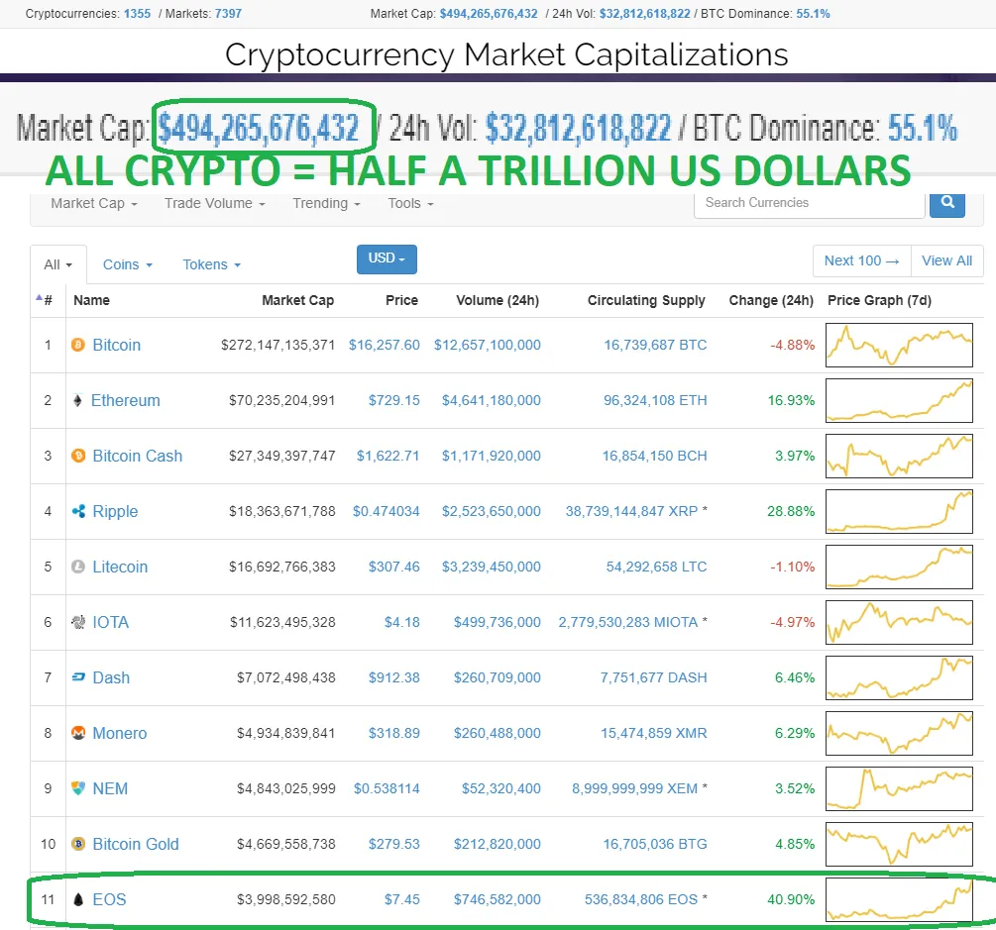Sort by the Price column header
Image resolution: width=996 pixels, height=930 pixels.
[401, 300]
